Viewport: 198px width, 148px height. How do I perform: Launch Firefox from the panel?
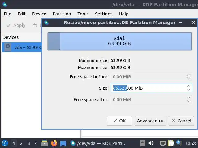pyautogui.click(x=54, y=143)
